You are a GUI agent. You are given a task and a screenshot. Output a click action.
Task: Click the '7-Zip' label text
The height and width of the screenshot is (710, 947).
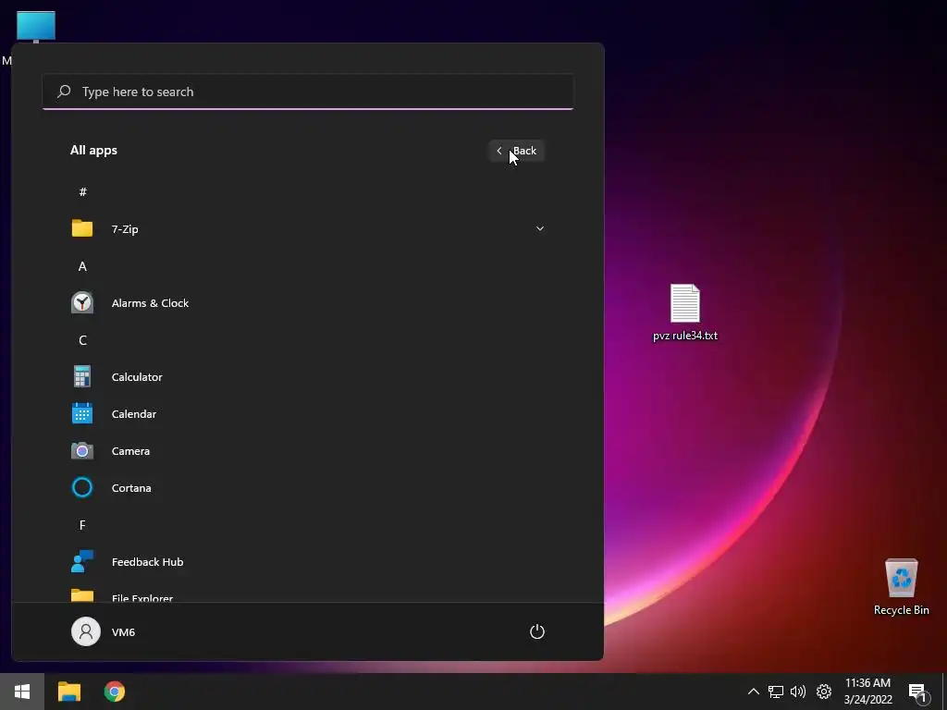pyautogui.click(x=125, y=229)
